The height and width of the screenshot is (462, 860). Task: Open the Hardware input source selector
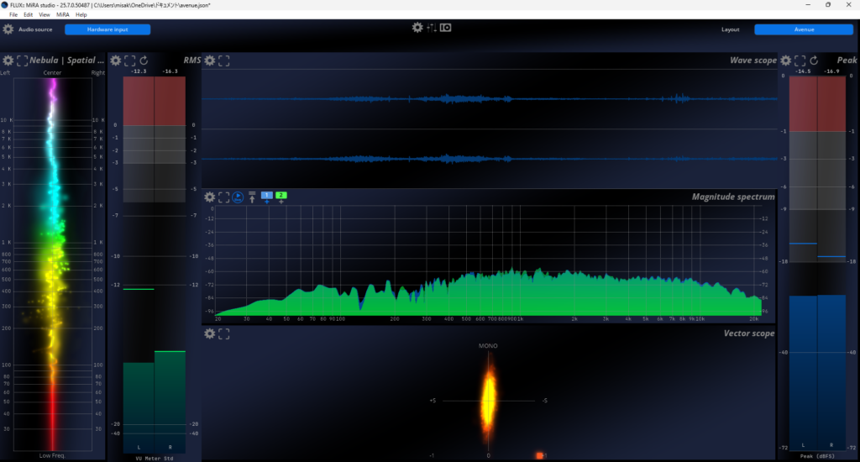pos(107,29)
